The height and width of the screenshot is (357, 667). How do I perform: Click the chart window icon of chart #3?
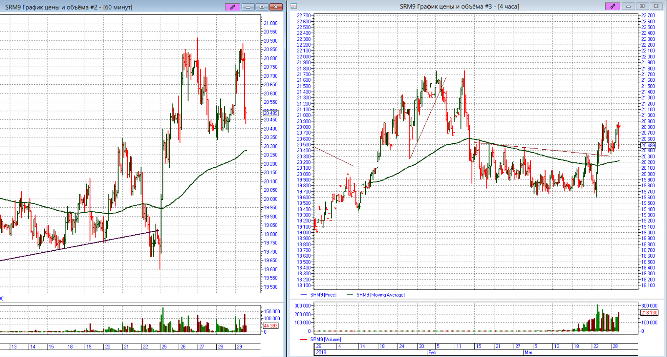point(294,6)
